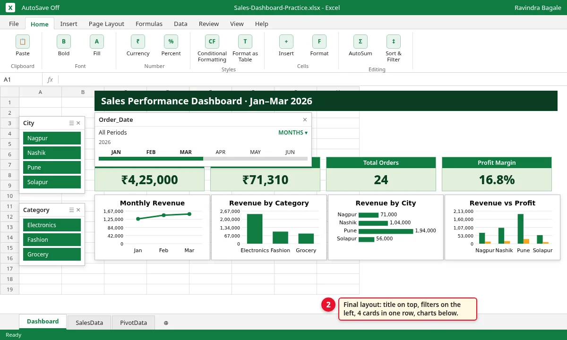Screen dimensions: 567x340
Task: Toggle multi-select in the City slicer
Action: (71, 123)
